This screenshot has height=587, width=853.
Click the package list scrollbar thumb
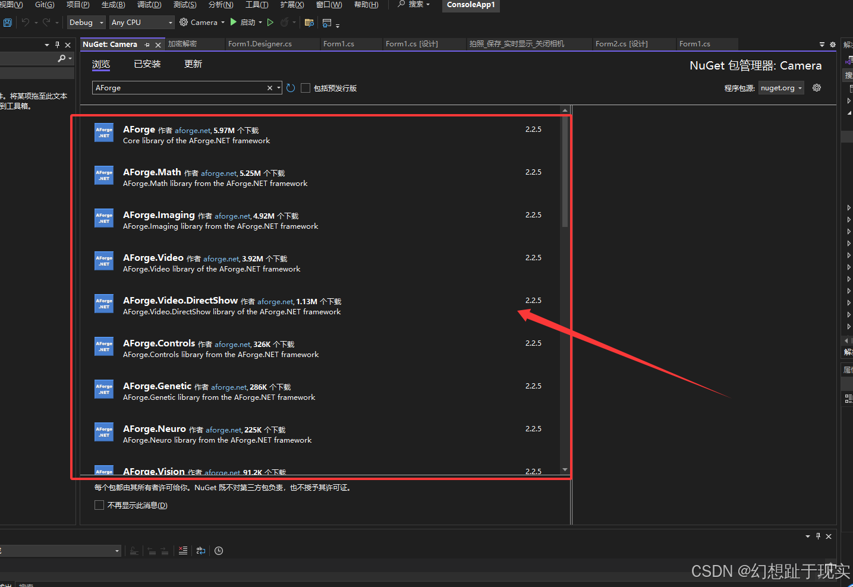(x=565, y=171)
